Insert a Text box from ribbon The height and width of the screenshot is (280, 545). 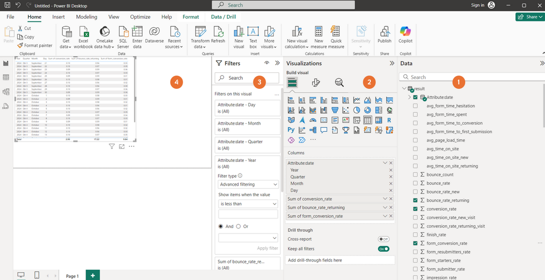253,32
